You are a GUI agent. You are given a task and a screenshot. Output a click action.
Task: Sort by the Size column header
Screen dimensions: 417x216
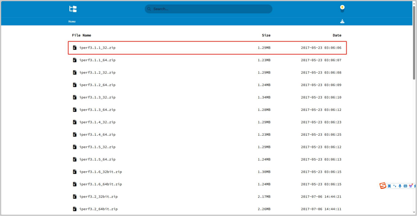[266, 35]
